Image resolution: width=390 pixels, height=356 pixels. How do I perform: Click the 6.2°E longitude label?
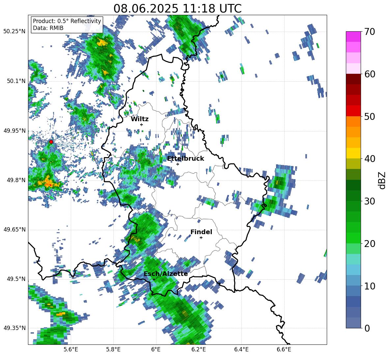click(199, 349)
